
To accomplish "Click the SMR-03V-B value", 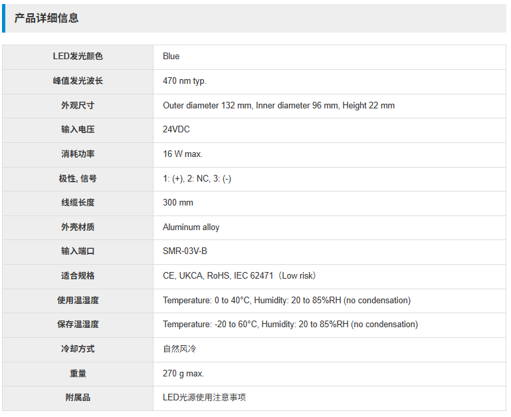I will (185, 251).
